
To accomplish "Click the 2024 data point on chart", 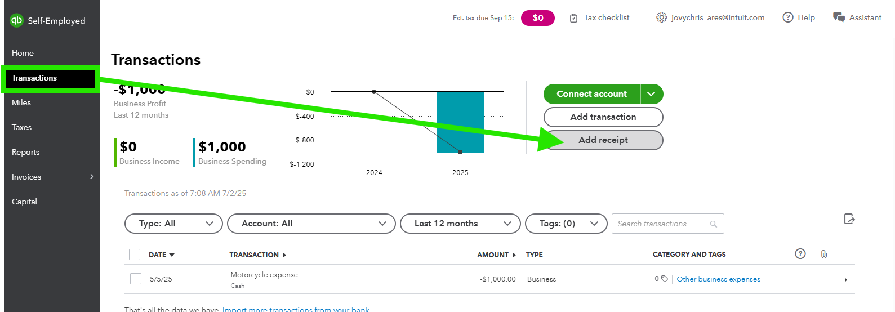I will (374, 92).
